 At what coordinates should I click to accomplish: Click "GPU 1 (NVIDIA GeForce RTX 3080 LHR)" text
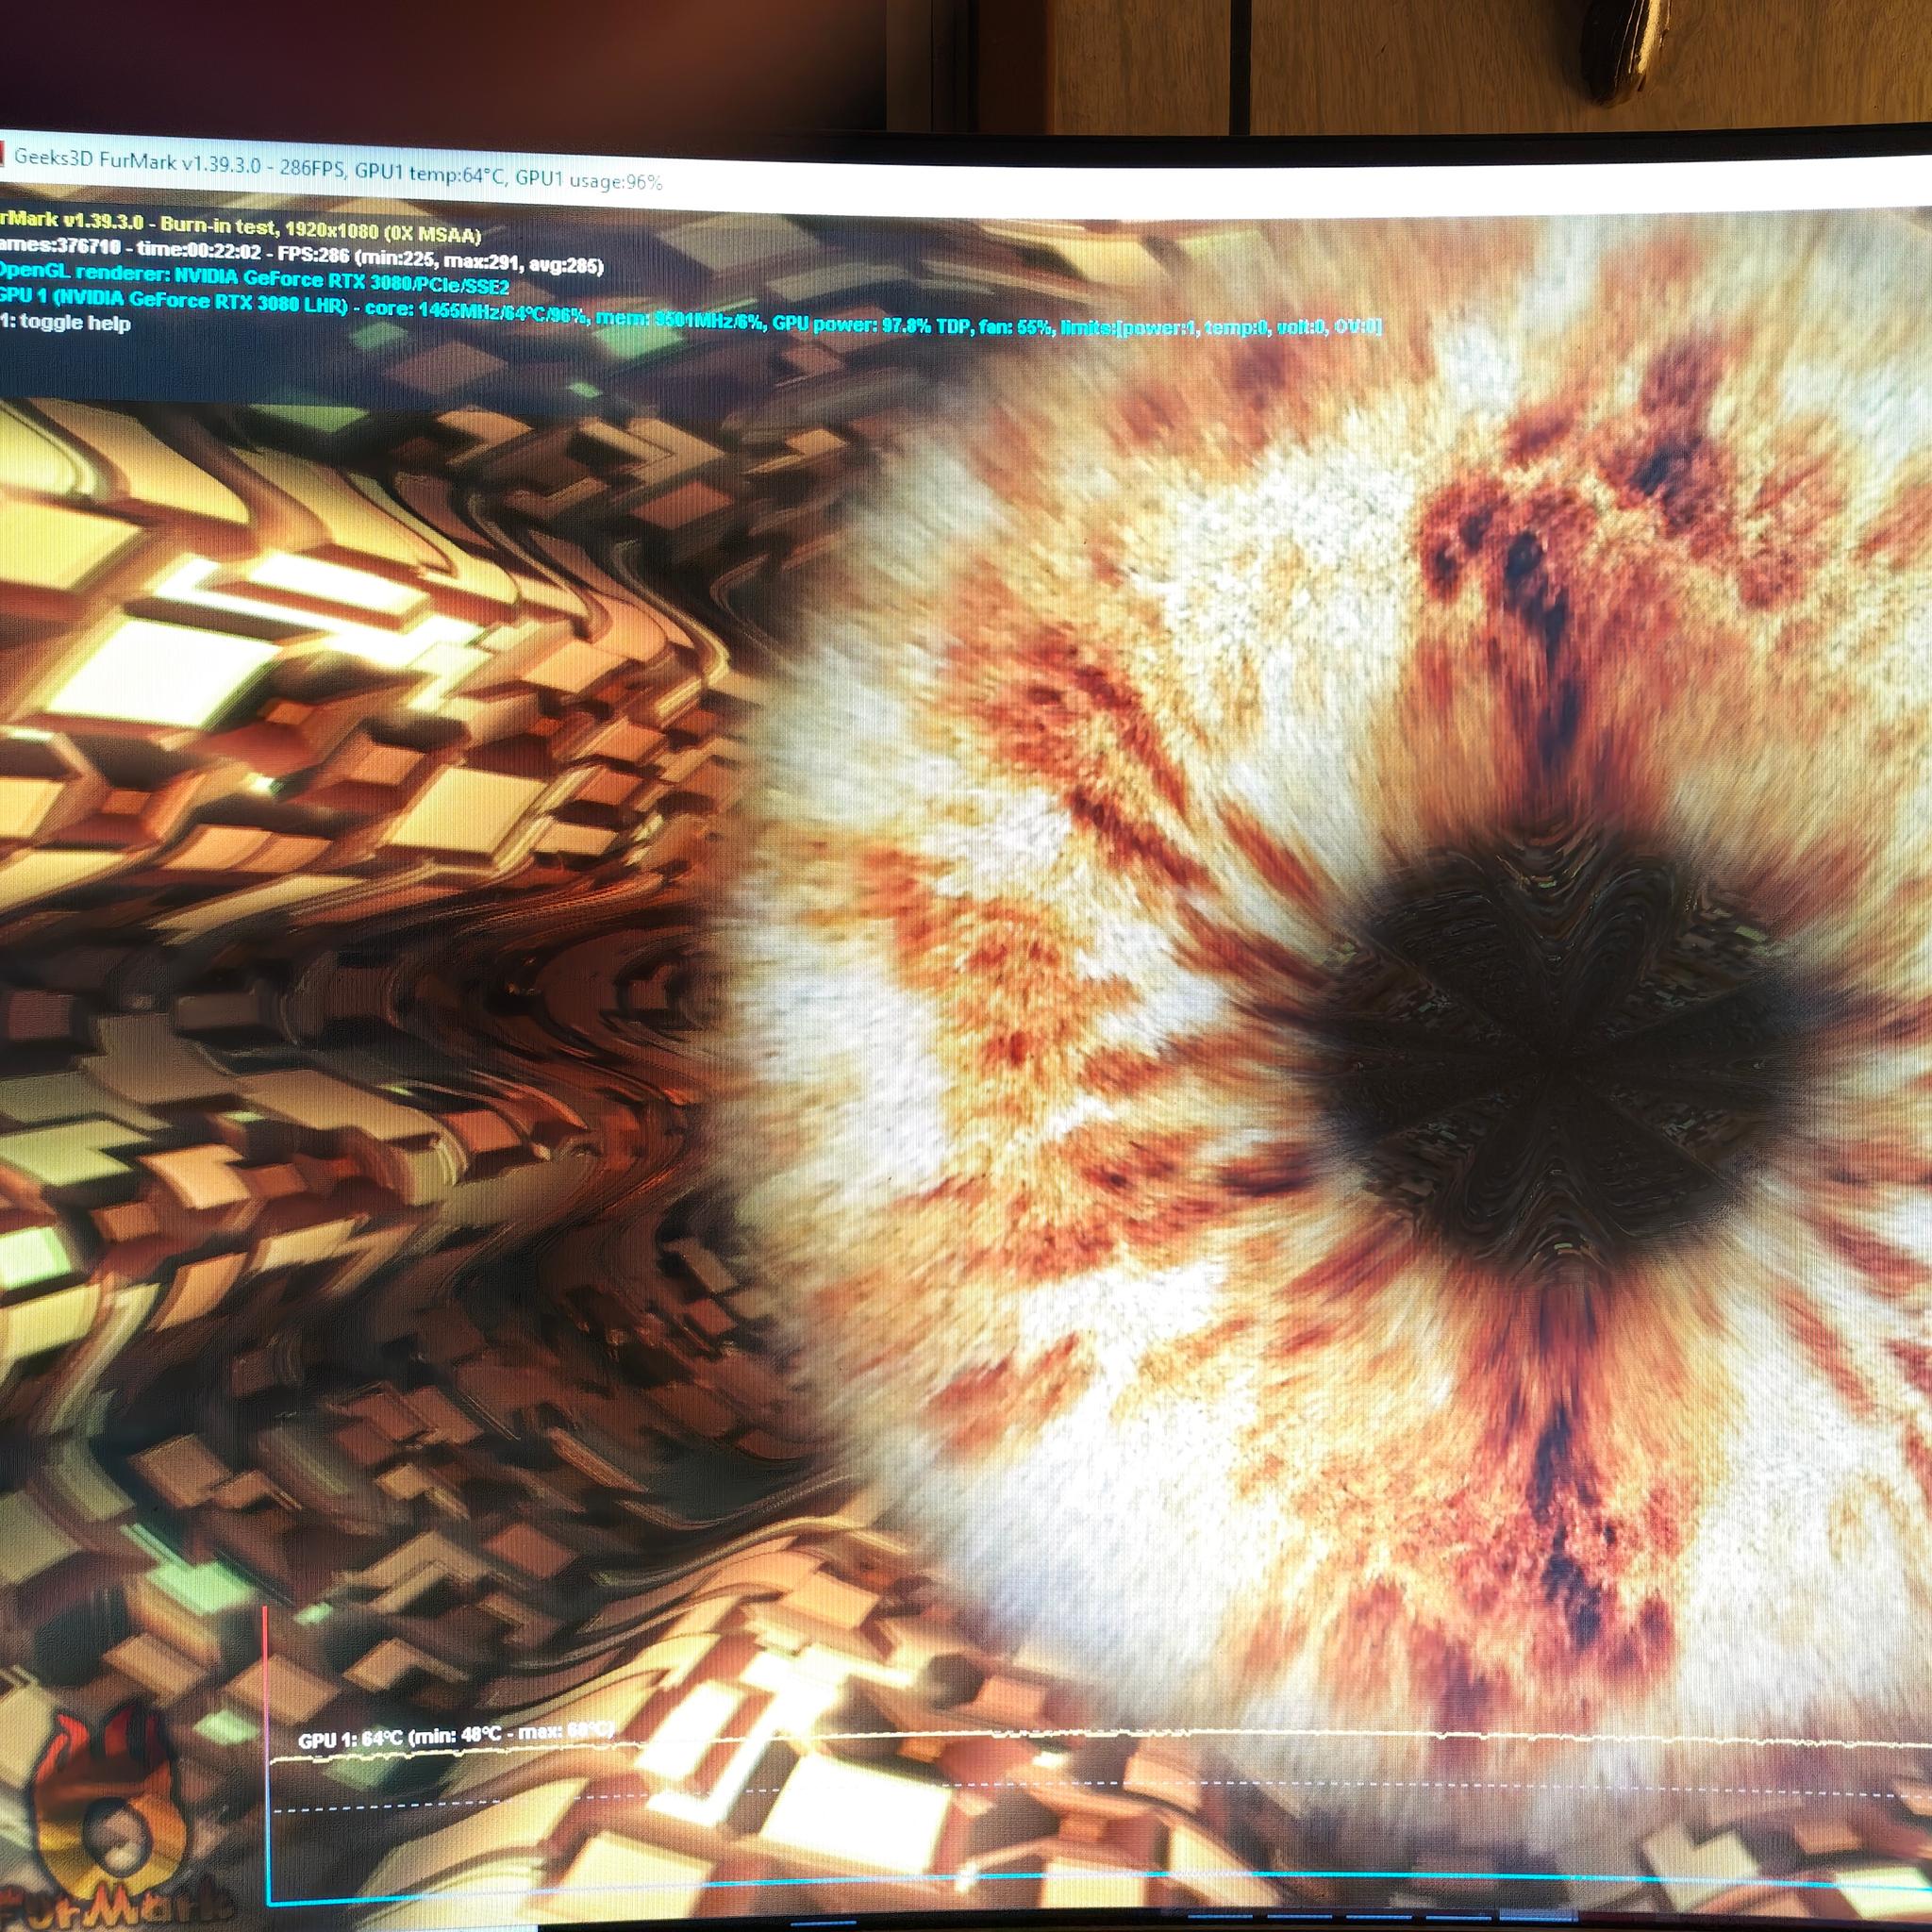click(173, 299)
